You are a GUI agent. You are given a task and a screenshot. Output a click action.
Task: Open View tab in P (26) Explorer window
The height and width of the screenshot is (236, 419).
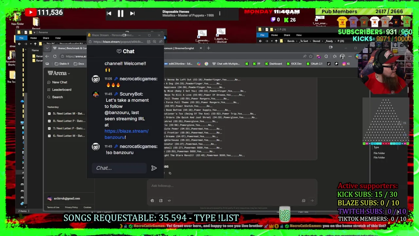[299, 35]
